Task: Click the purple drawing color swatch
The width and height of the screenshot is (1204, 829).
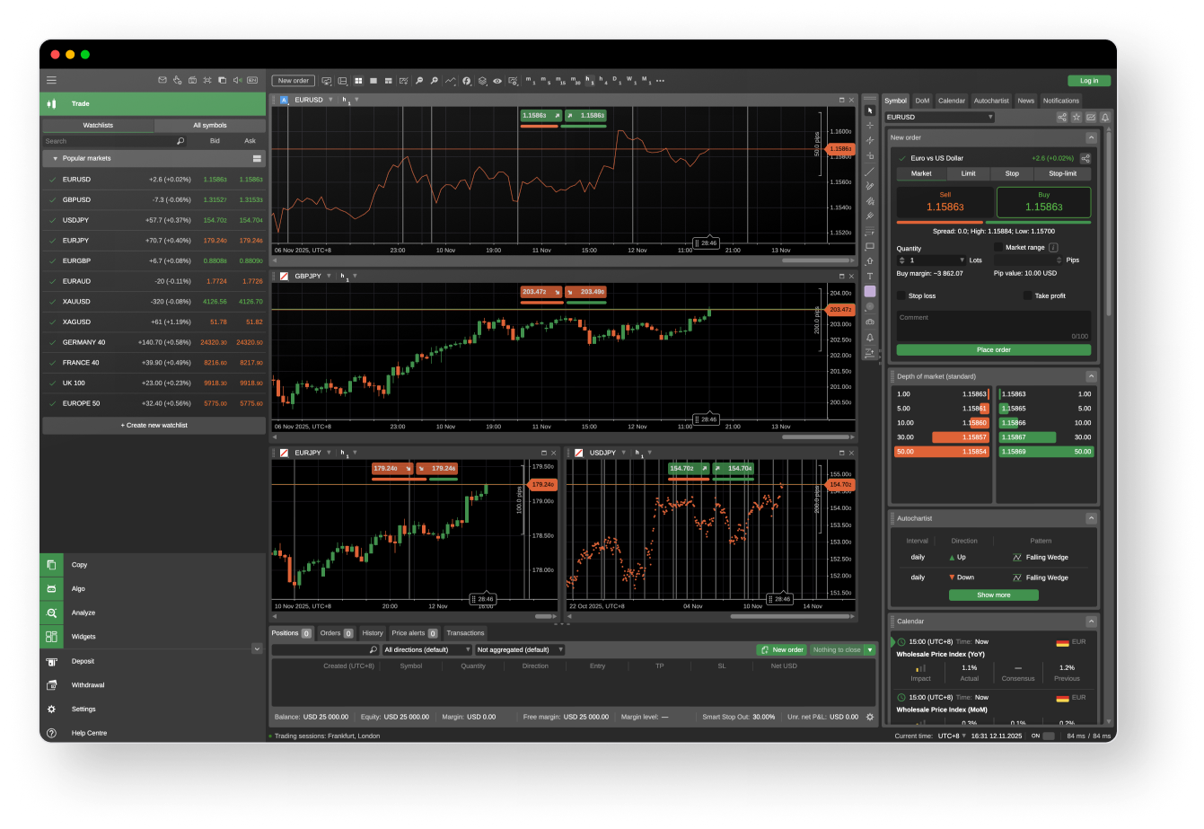Action: coord(869,291)
